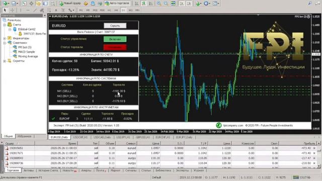
Task: Draw a horizontal line
Action: [28, 10]
